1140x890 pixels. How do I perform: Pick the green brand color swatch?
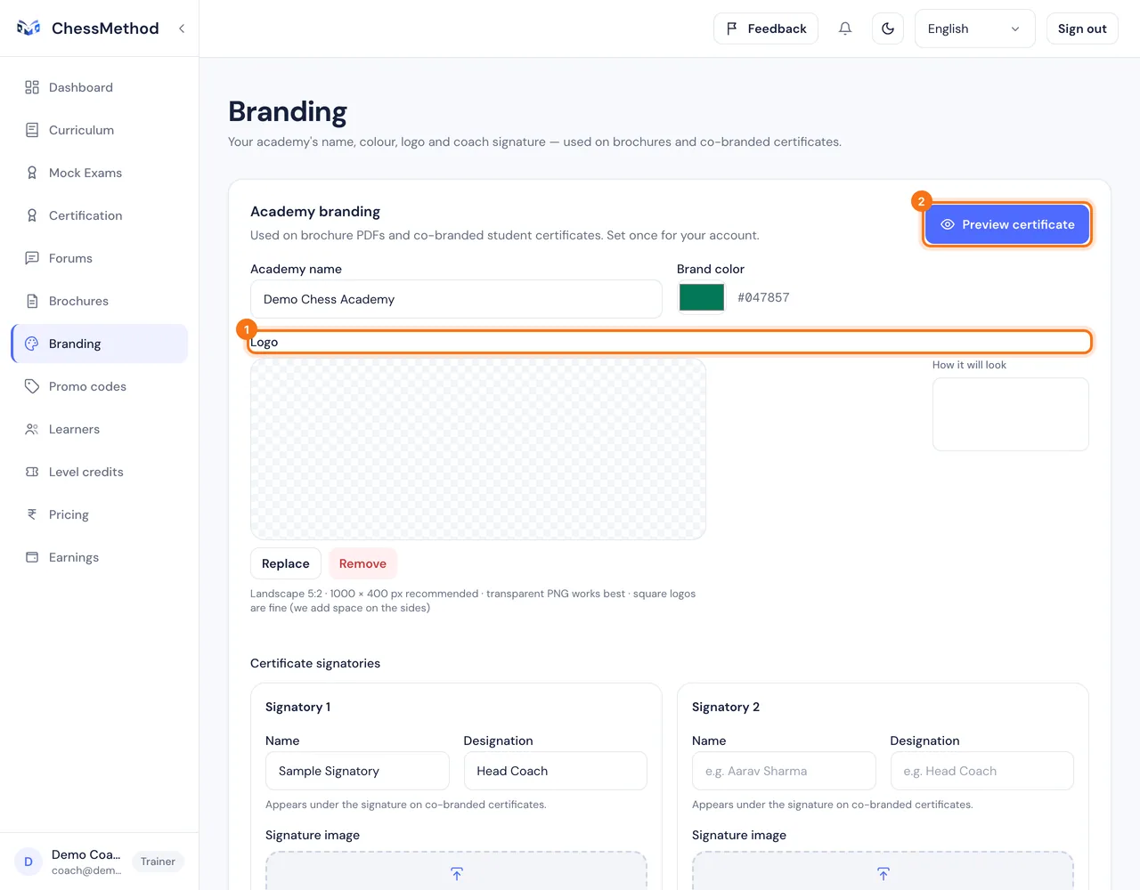702,298
